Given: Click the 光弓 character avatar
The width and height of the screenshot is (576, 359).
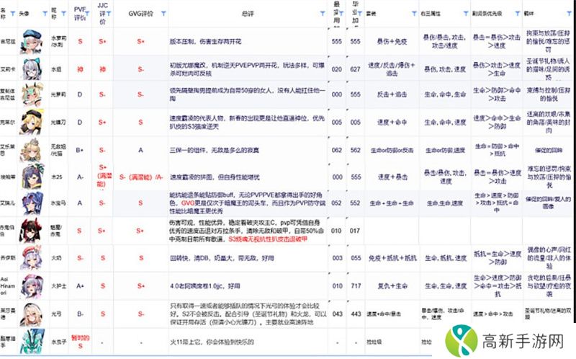Looking at the screenshot, I should (x=32, y=314).
